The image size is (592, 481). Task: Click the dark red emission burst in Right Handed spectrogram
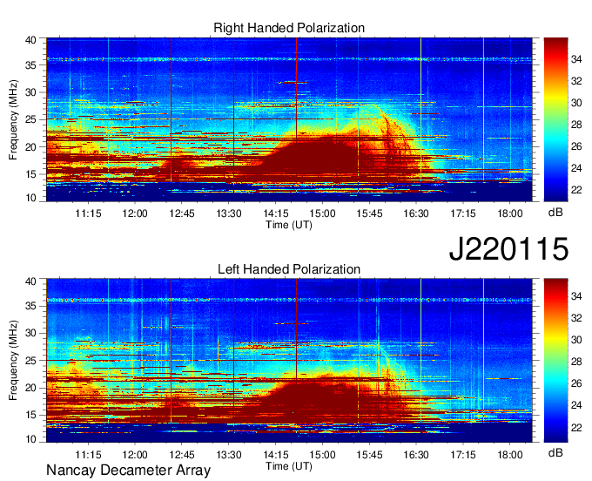[x=313, y=157]
